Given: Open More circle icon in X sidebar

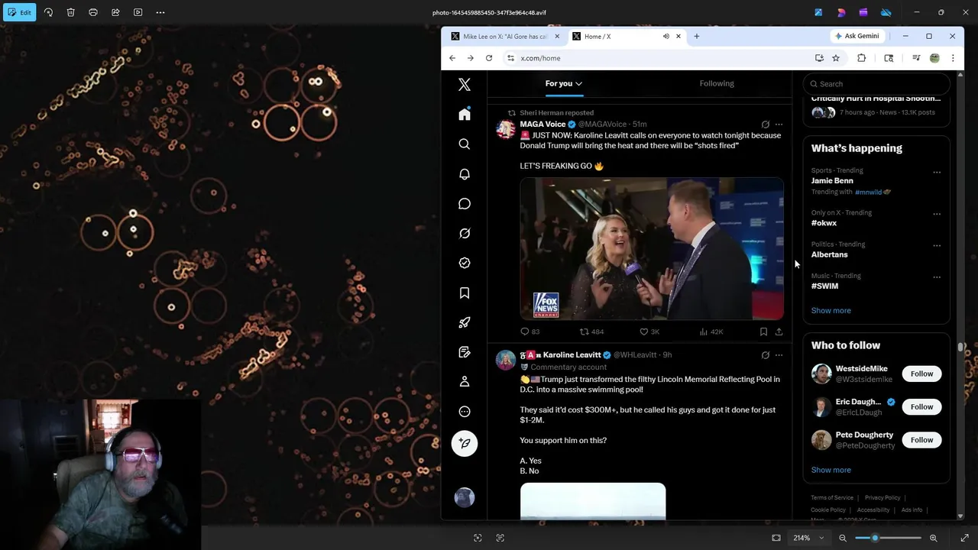Looking at the screenshot, I should coord(465,412).
